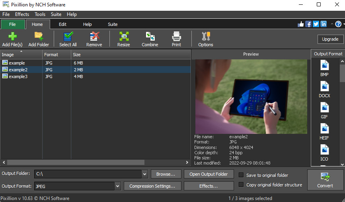Screen dimensions: 345x202
Task: Click the LinkedIn share icon
Action: click(324, 24)
